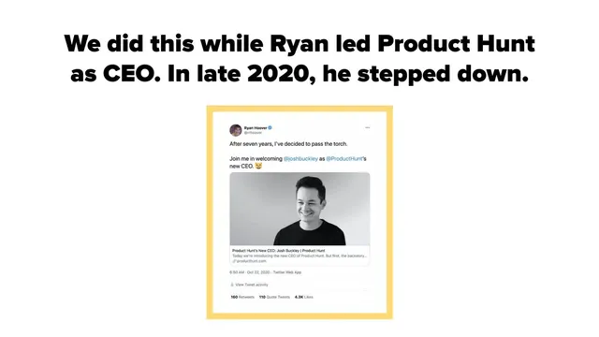Click Ryan Hoover's profile avatar

click(235, 130)
